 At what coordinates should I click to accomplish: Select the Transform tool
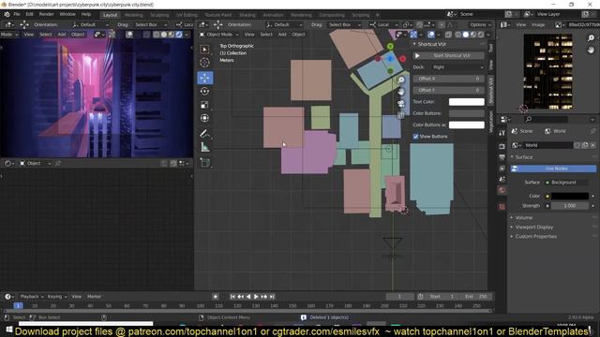click(x=204, y=118)
